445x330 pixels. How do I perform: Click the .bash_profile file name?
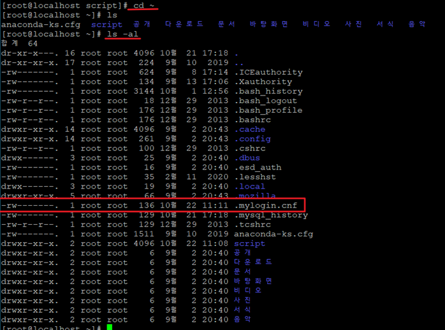point(268,110)
